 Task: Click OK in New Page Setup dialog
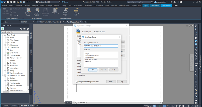click(x=93, y=70)
